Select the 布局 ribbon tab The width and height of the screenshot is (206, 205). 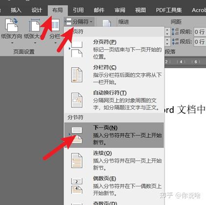57,10
